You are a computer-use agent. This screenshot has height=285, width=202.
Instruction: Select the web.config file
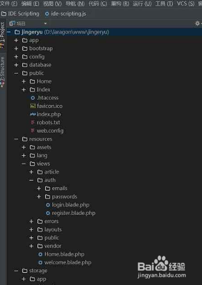coord(50,131)
